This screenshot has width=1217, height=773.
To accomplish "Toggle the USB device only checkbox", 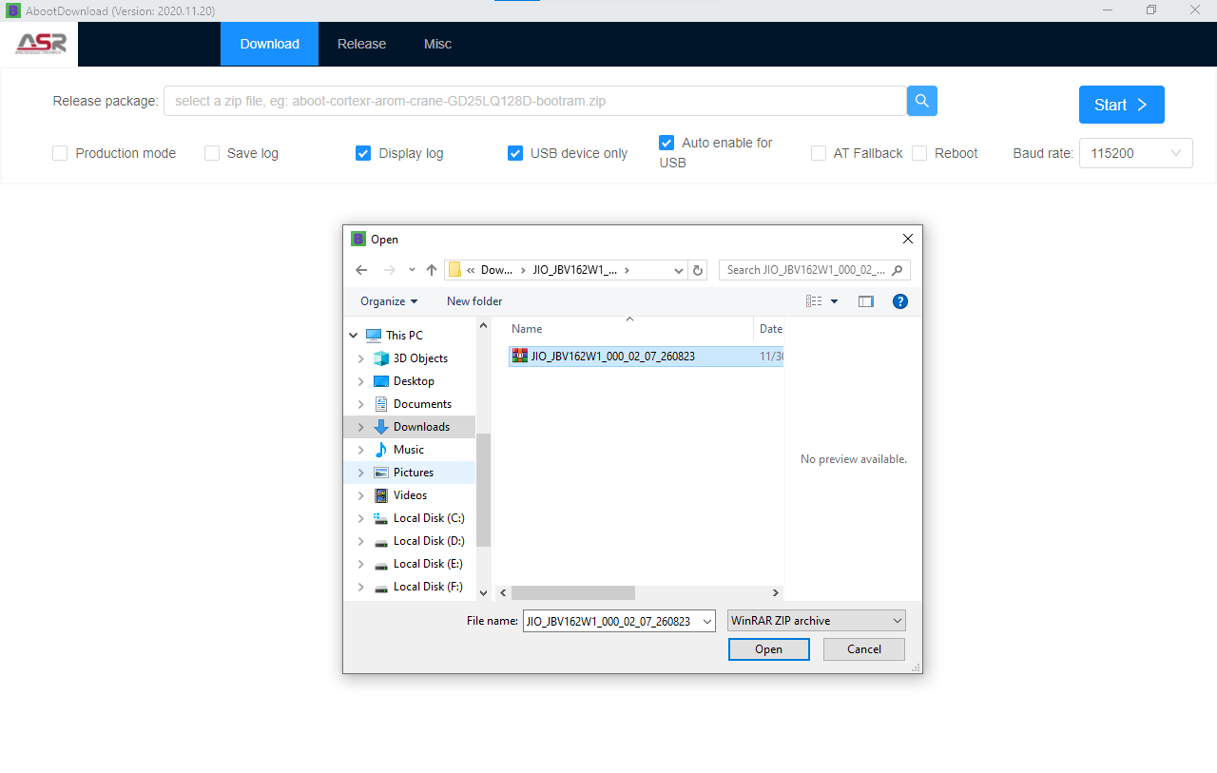I will (x=515, y=153).
